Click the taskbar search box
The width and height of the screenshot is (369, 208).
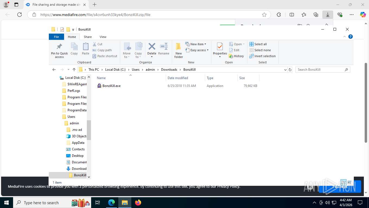[52, 203]
